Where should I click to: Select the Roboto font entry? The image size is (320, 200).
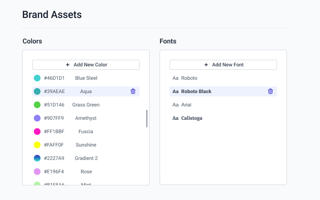coord(189,78)
